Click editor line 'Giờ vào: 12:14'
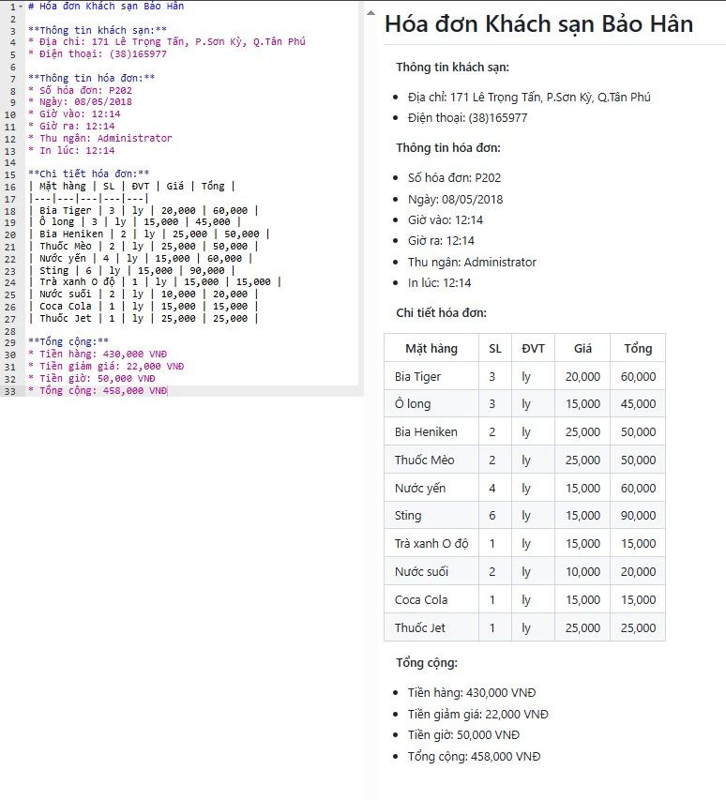This screenshot has width=726, height=800. (74, 113)
